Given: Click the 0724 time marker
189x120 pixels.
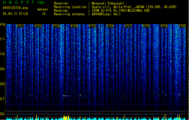Looking at the screenshot, I should point(74,26).
